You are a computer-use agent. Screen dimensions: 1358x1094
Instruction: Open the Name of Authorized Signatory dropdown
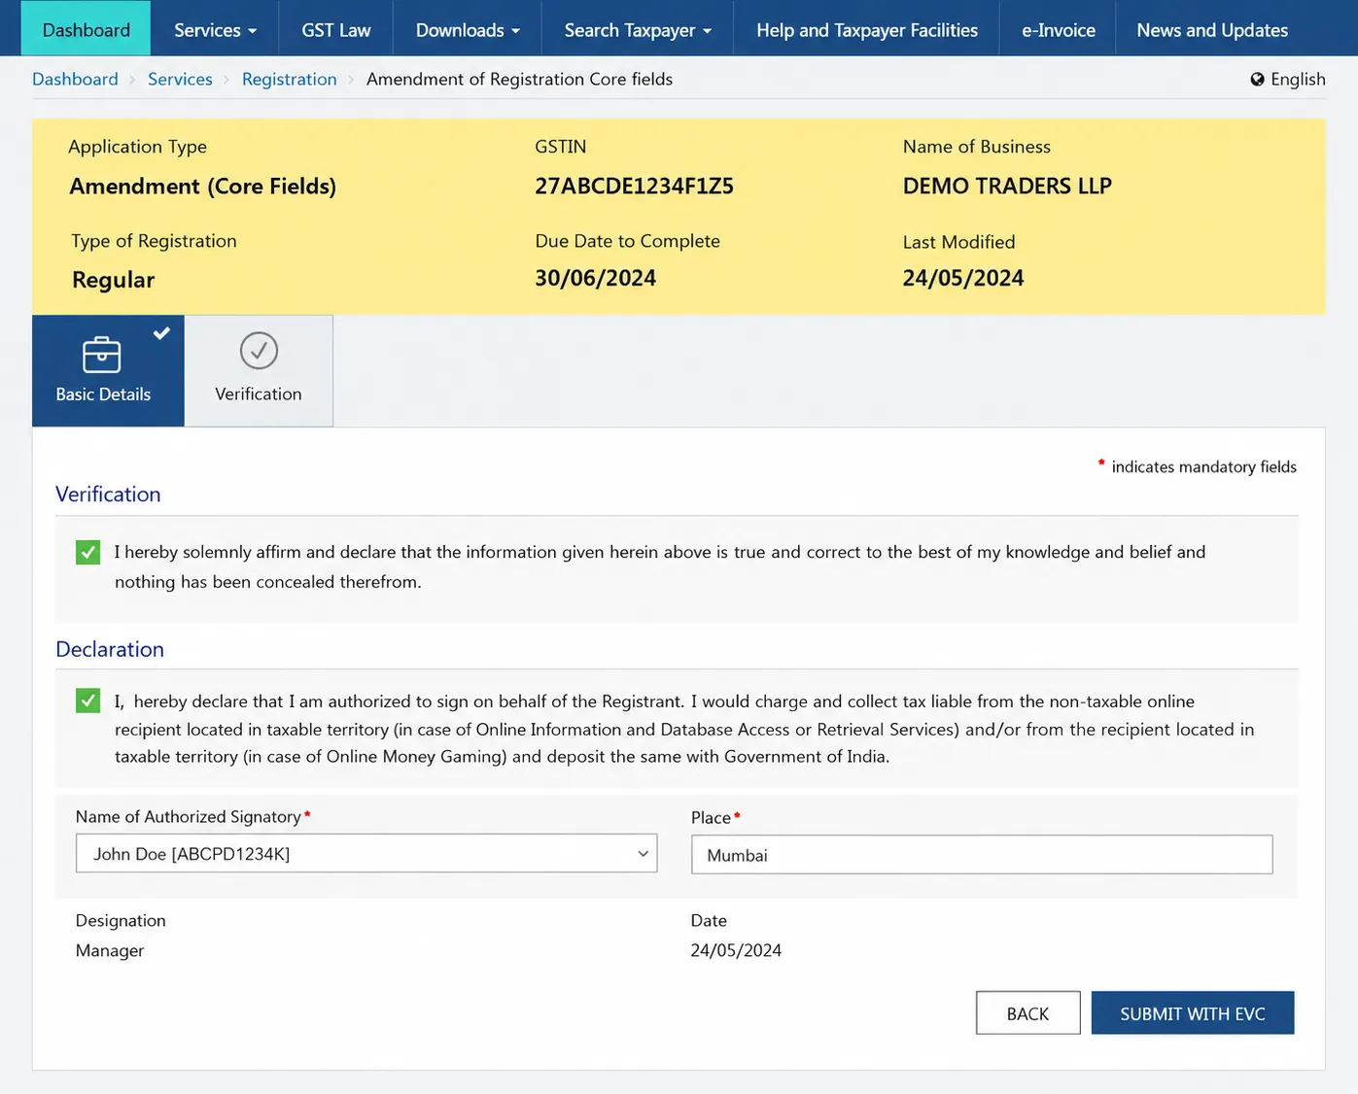tap(366, 853)
